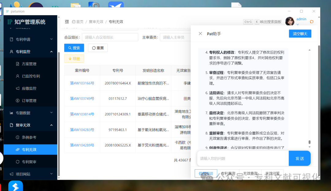Expand the 项目网站 sidebar menu
Image resolution: width=331 pixels, height=191 pixels.
[31, 174]
